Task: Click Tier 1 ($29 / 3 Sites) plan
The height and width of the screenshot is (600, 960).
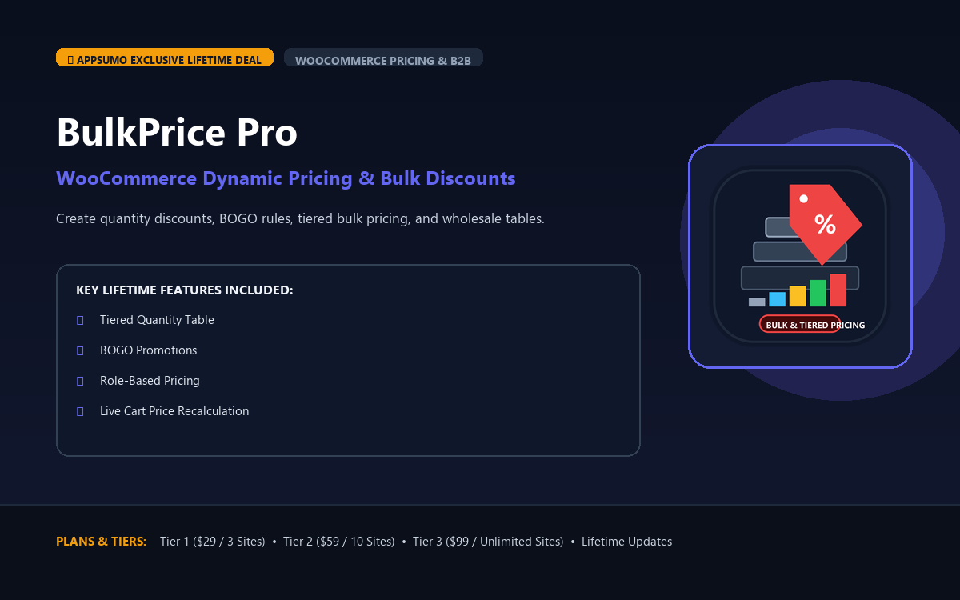Action: point(212,542)
